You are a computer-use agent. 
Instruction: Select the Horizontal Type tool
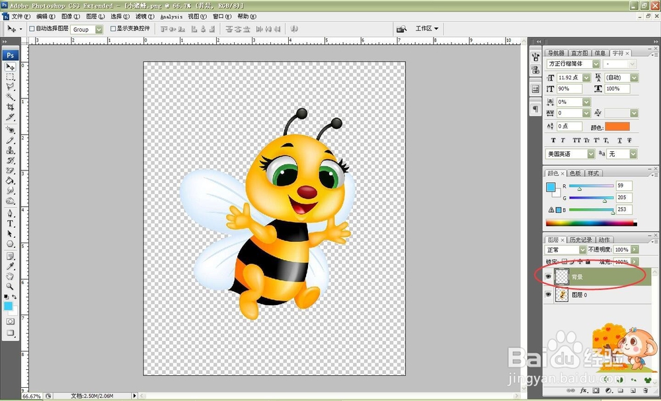pyautogui.click(x=10, y=224)
